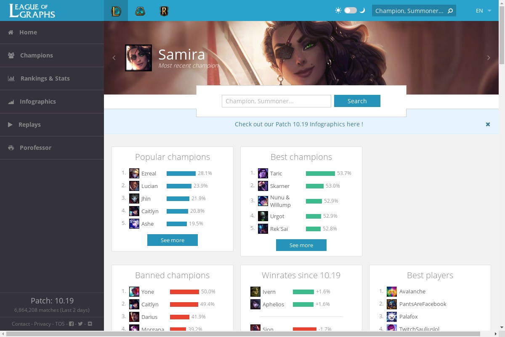This screenshot has width=505, height=337.
Task: Open the Home menu item
Action: (x=52, y=32)
